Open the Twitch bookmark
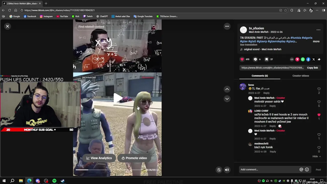 tap(88, 16)
